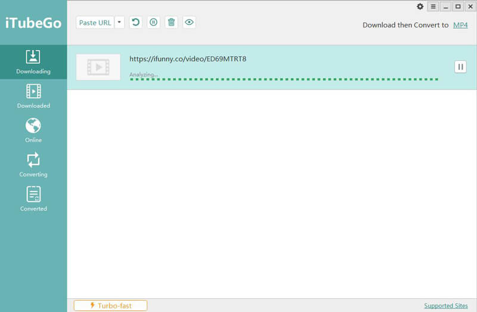Click the analyzing progress bar

pos(284,79)
